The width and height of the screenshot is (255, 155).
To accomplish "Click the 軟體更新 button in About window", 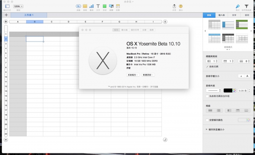I will (x=148, y=75).
